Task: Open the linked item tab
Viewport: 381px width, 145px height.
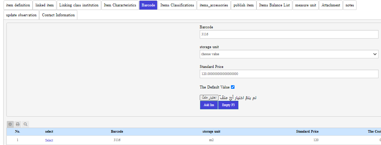Action: (45, 5)
